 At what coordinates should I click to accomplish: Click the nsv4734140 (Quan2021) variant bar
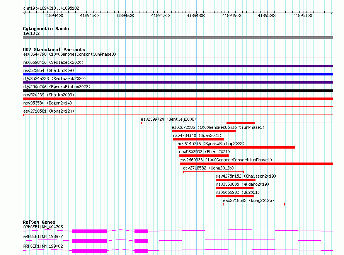click(199, 139)
